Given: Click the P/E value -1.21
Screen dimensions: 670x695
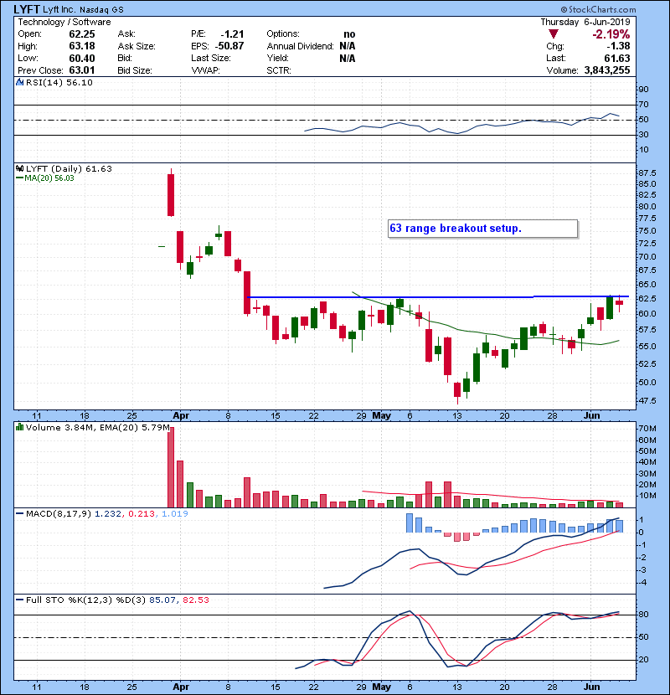Looking at the screenshot, I should tap(232, 34).
